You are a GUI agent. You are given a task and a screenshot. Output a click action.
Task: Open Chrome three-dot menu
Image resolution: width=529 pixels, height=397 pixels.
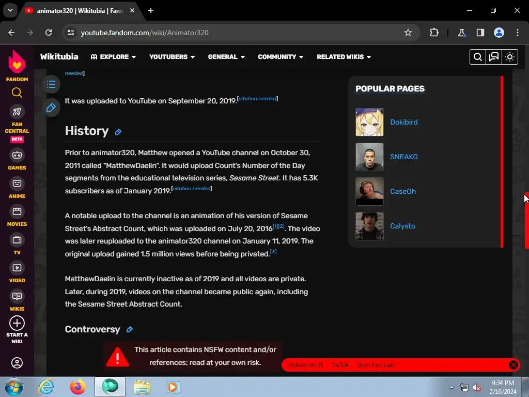518,33
